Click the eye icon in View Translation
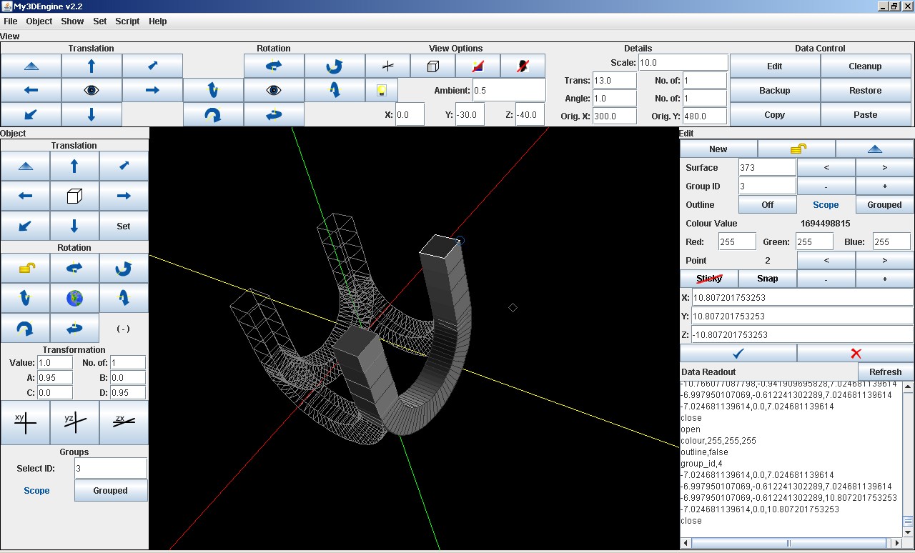This screenshot has width=915, height=553. click(91, 90)
